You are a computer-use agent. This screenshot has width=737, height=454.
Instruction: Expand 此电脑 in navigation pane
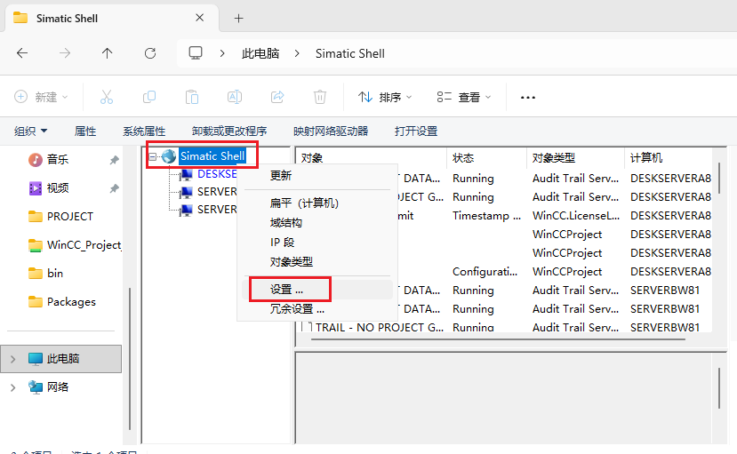pyautogui.click(x=13, y=359)
